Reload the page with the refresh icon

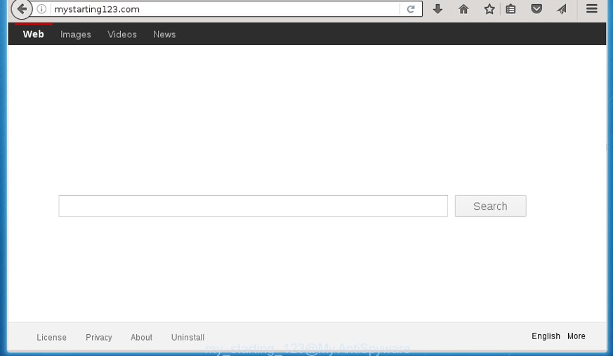411,9
